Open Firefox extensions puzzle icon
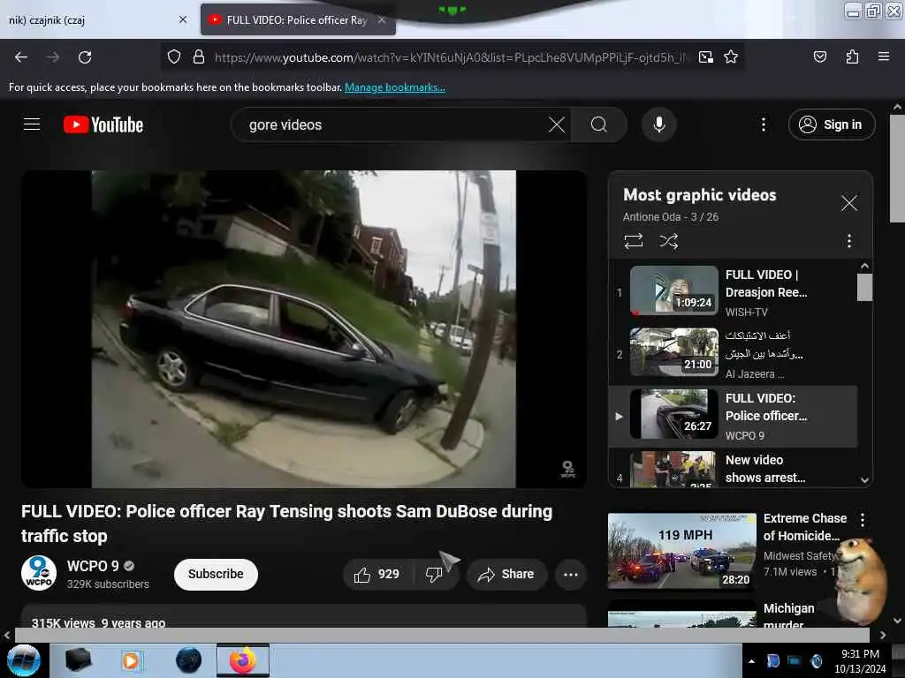The height and width of the screenshot is (678, 905). pyautogui.click(x=852, y=57)
